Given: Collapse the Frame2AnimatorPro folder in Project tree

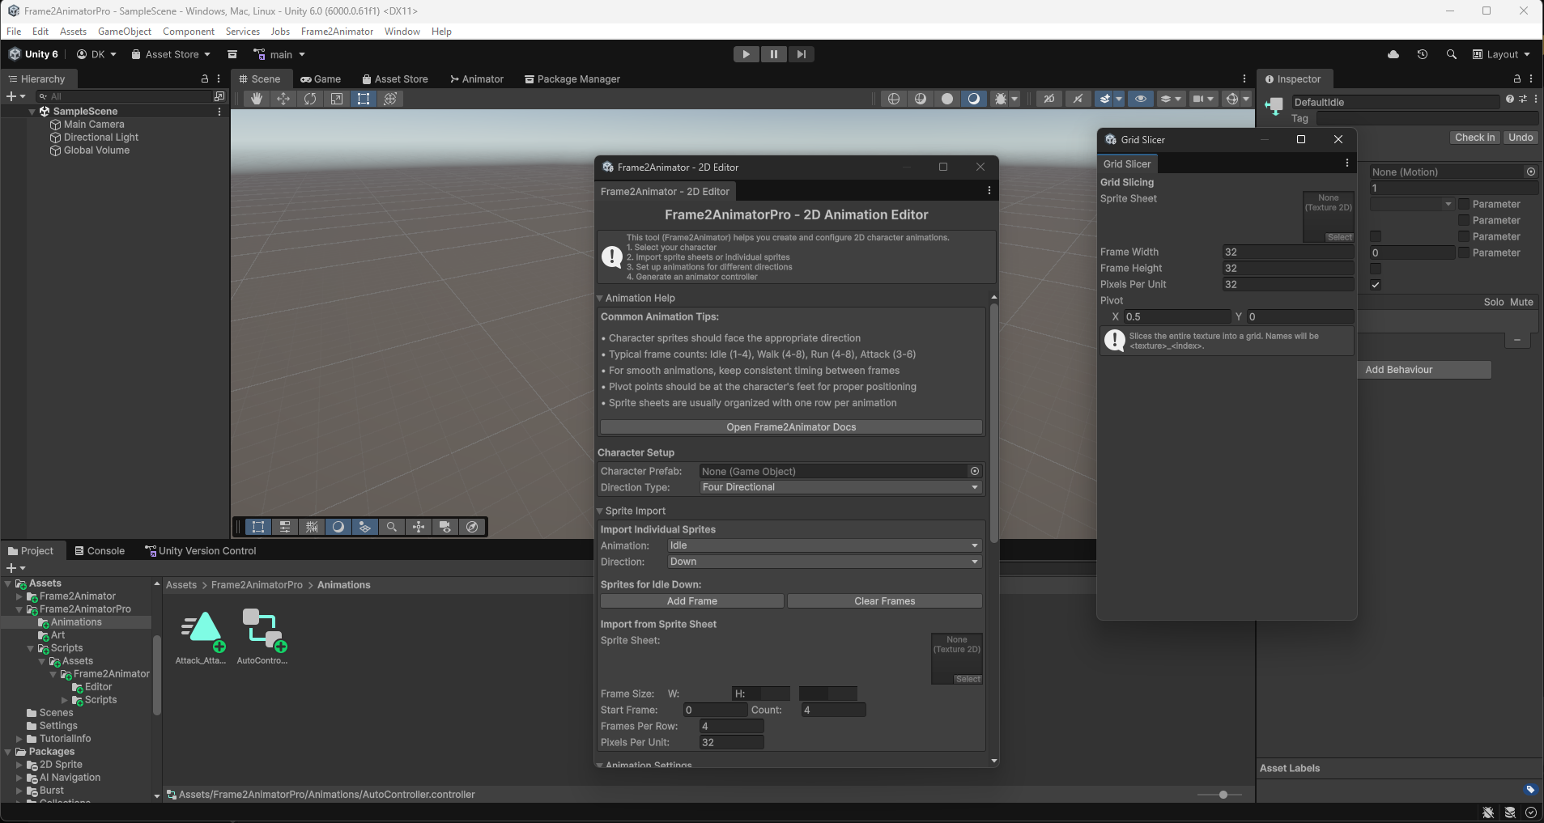Looking at the screenshot, I should click(x=19, y=609).
